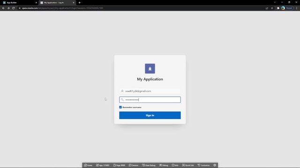Reload the current page
Image resolution: width=300 pixels, height=168 pixels.
[x=14, y=8]
